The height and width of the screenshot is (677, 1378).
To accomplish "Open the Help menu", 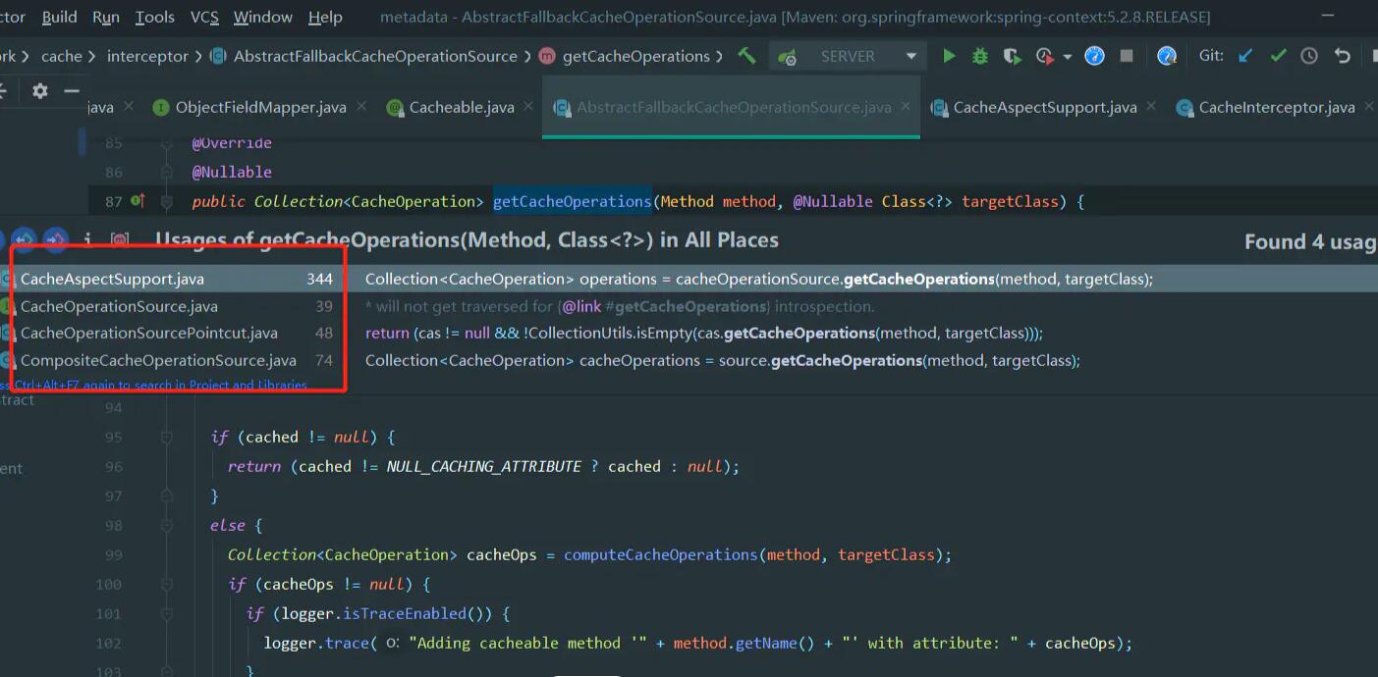I will (x=325, y=17).
